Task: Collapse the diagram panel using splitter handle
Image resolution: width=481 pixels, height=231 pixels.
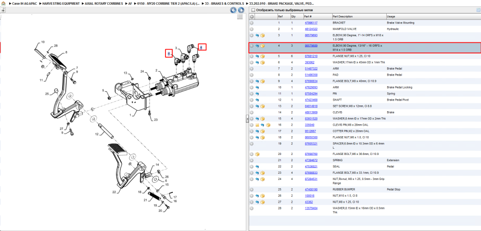Action: tap(247, 120)
